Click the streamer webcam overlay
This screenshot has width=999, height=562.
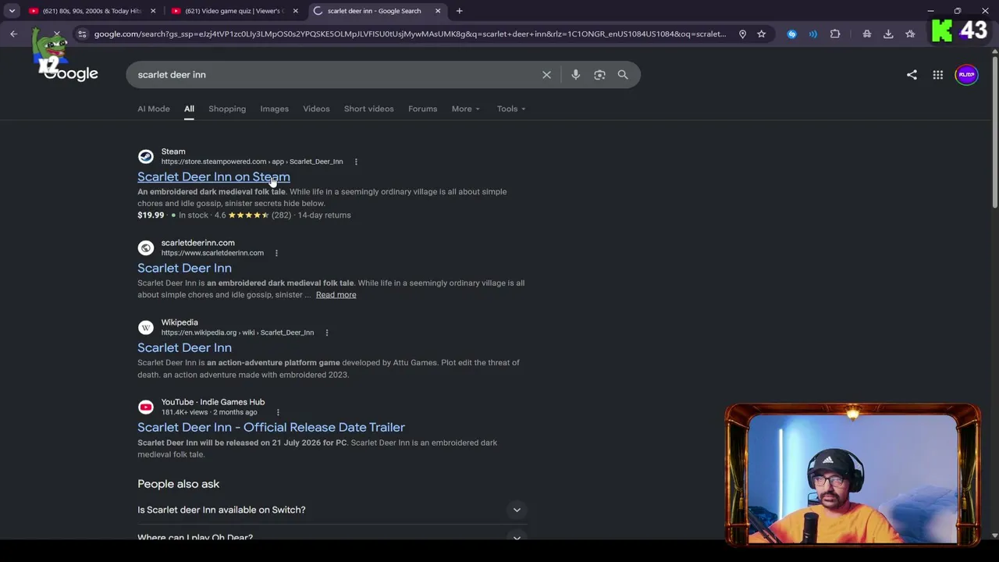[x=852, y=475]
